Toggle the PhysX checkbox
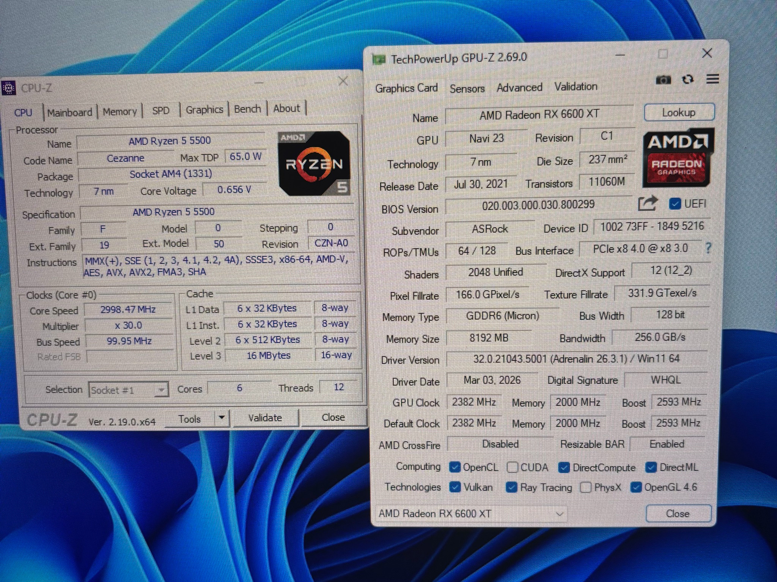The image size is (777, 582). (586, 487)
